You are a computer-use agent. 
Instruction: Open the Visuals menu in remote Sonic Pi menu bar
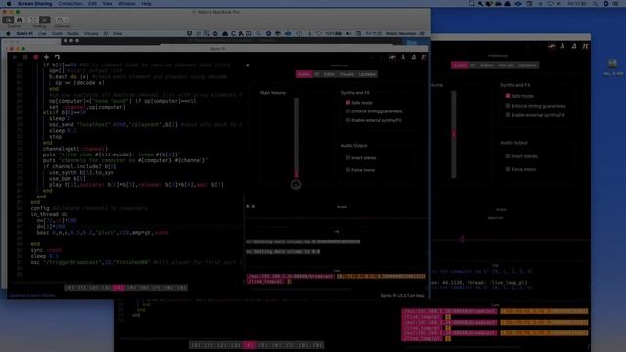pos(91,34)
